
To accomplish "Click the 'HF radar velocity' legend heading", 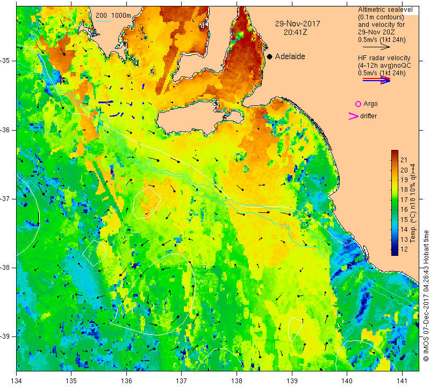I will [384, 58].
